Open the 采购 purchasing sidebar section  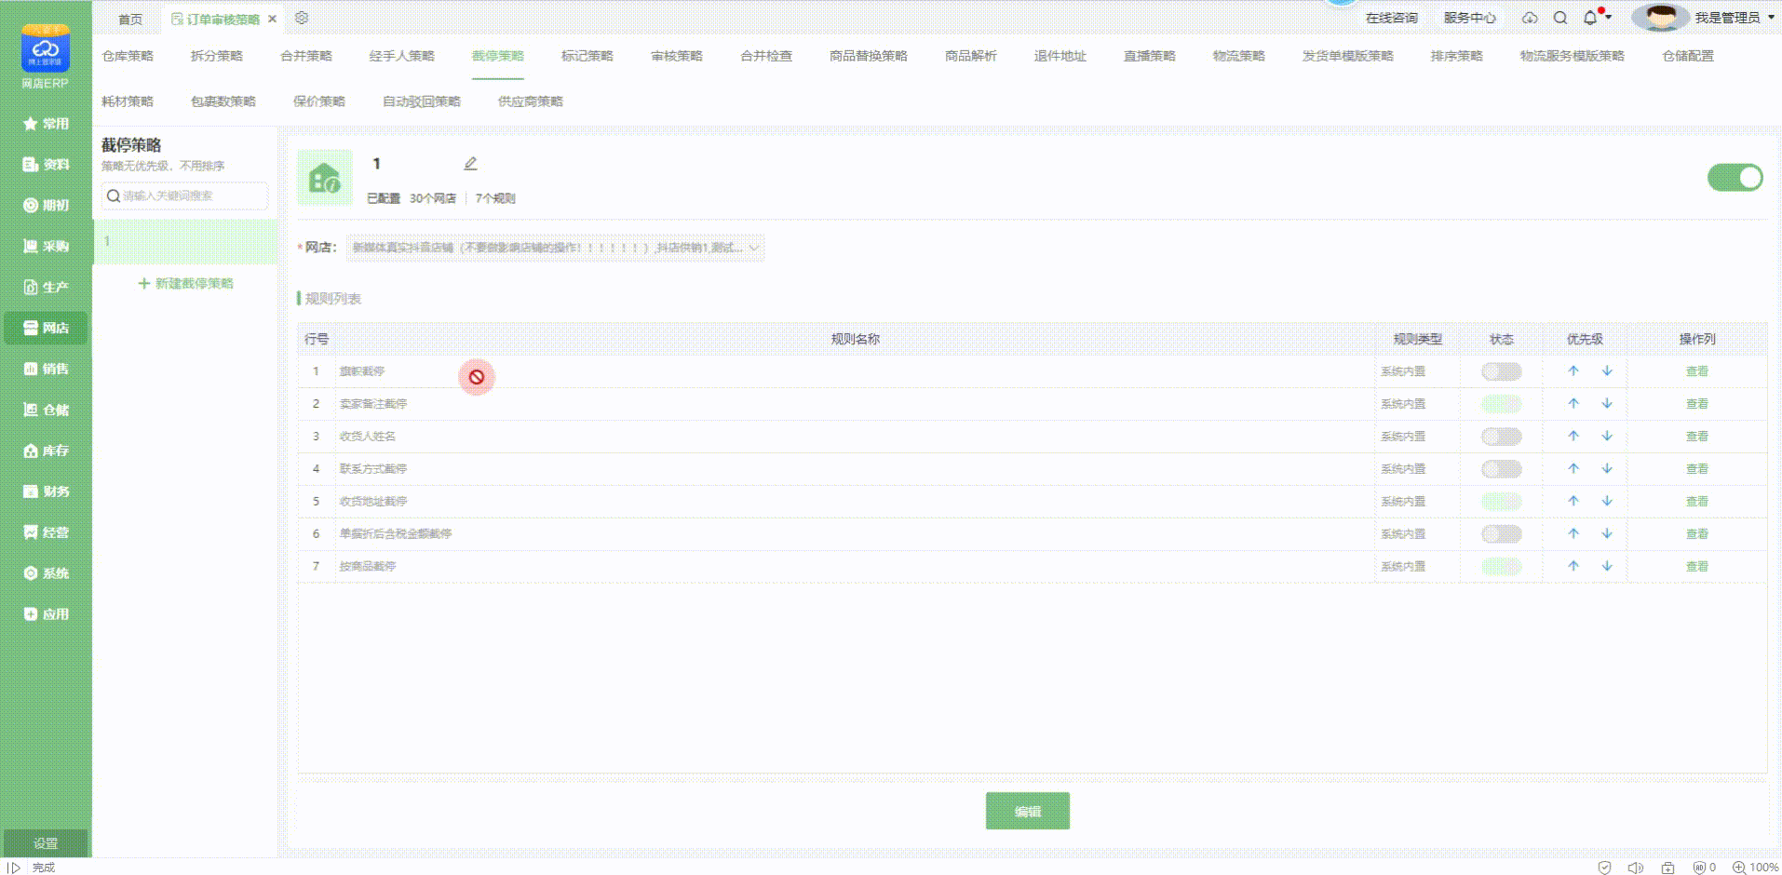pos(46,246)
